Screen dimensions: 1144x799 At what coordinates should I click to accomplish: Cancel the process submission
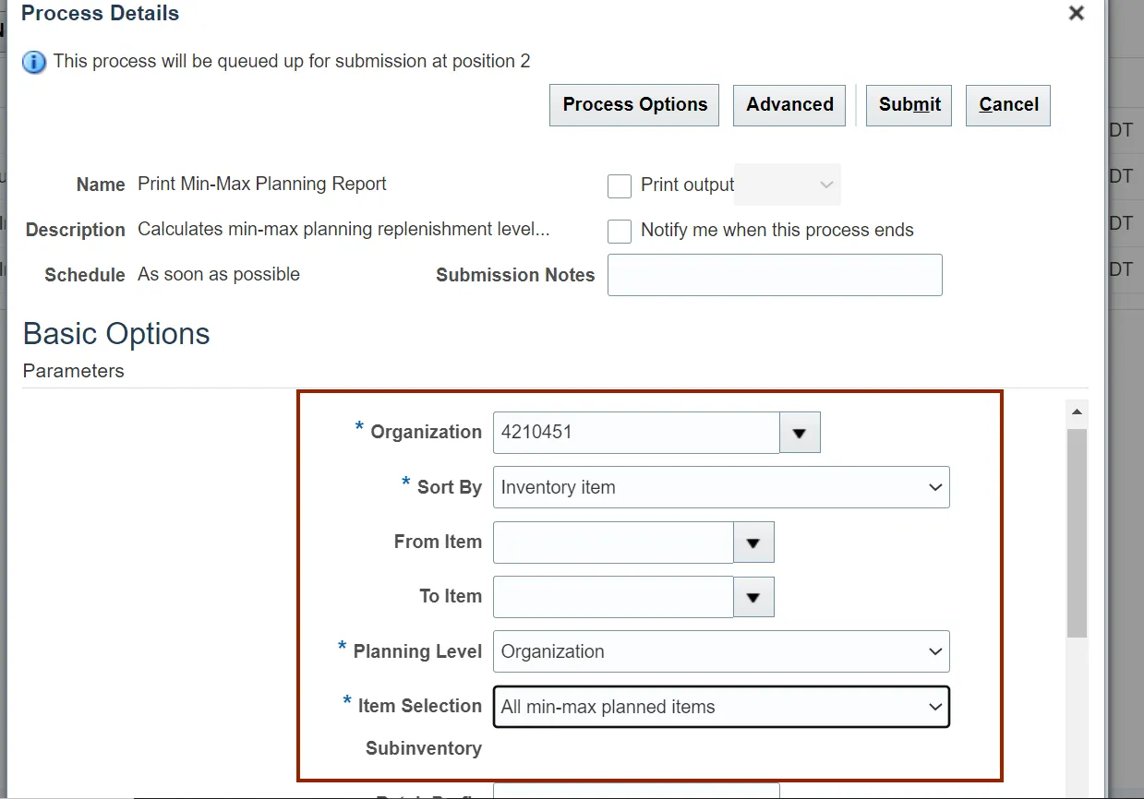(x=1008, y=105)
